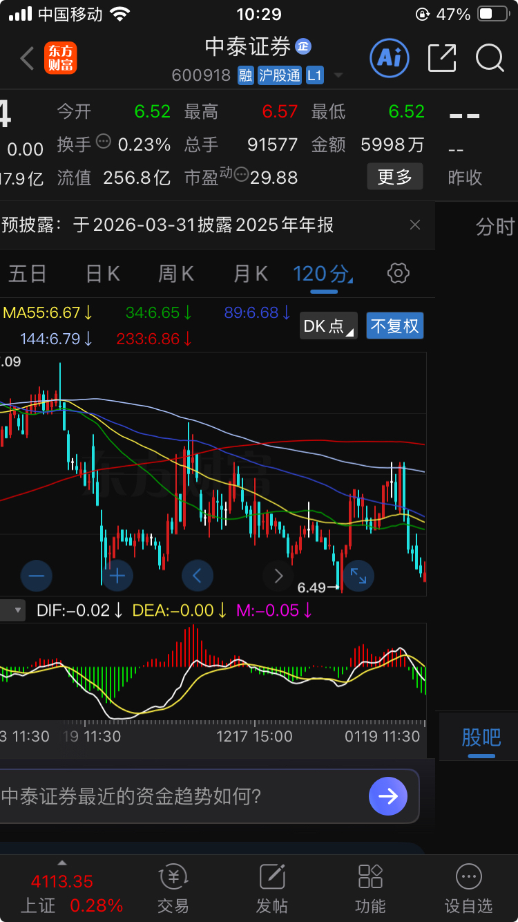Dismiss the 预披露 notice banner
The width and height of the screenshot is (518, 922).
415,225
